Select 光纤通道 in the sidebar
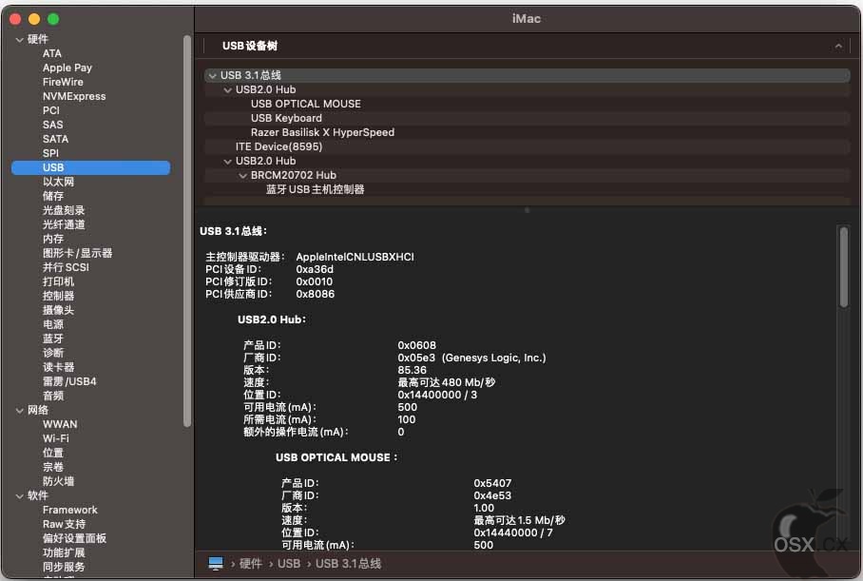This screenshot has height=581, width=863. click(x=64, y=224)
